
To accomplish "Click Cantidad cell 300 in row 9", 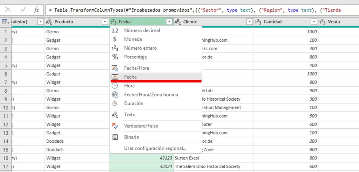I will 286,99.
